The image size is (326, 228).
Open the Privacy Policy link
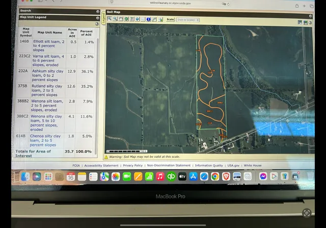tap(133, 165)
